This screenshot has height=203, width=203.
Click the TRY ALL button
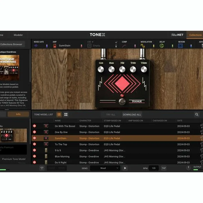click(111, 114)
